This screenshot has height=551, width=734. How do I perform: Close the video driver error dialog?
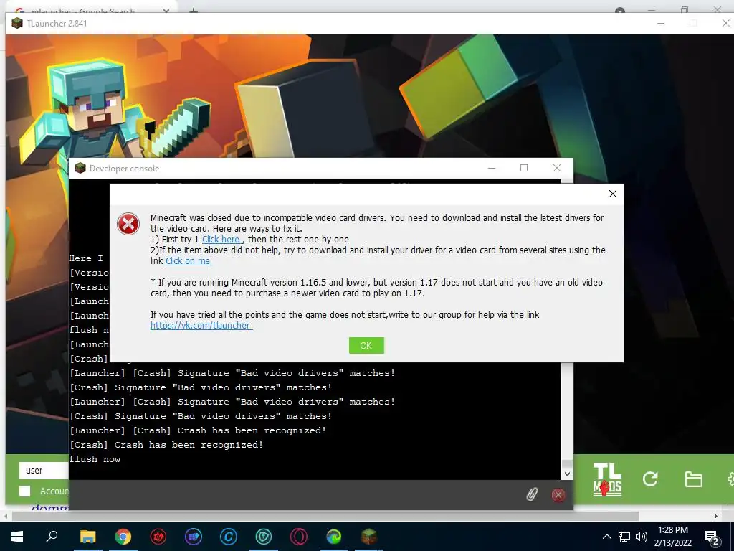[612, 194]
